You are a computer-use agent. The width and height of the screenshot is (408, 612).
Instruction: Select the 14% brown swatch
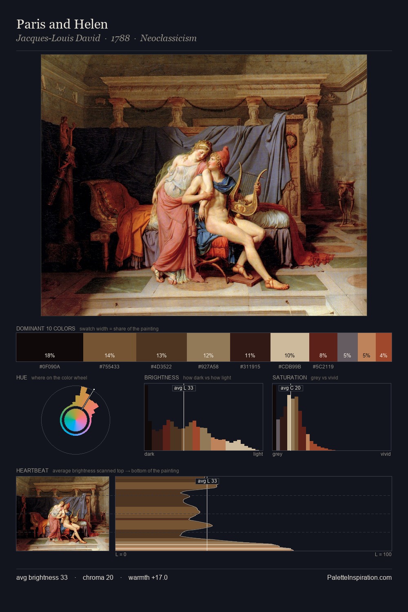click(x=110, y=347)
